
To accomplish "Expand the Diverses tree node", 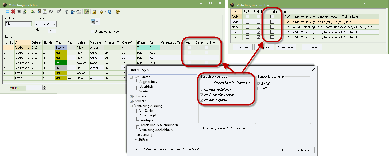I will point(131,96).
